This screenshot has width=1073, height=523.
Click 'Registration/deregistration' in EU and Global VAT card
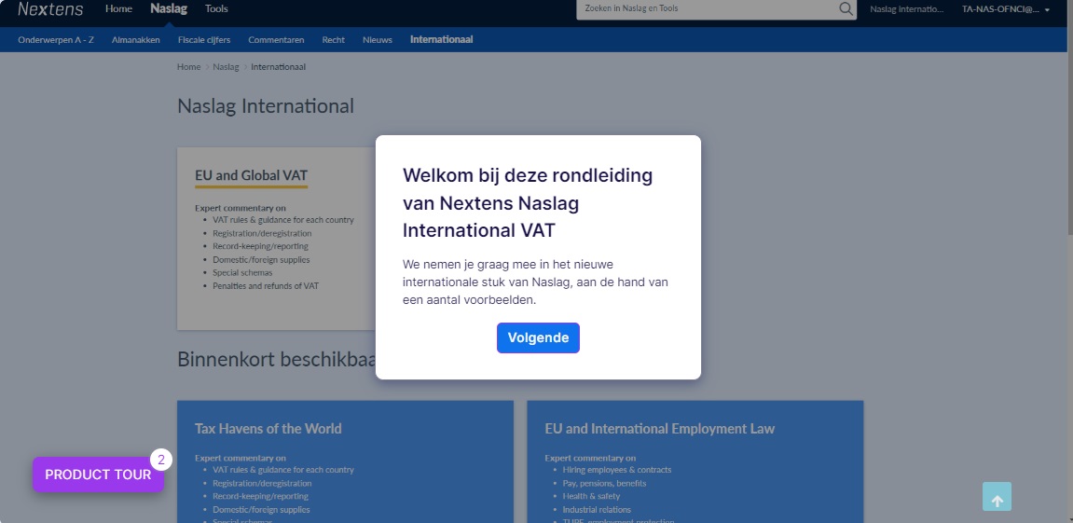(262, 233)
